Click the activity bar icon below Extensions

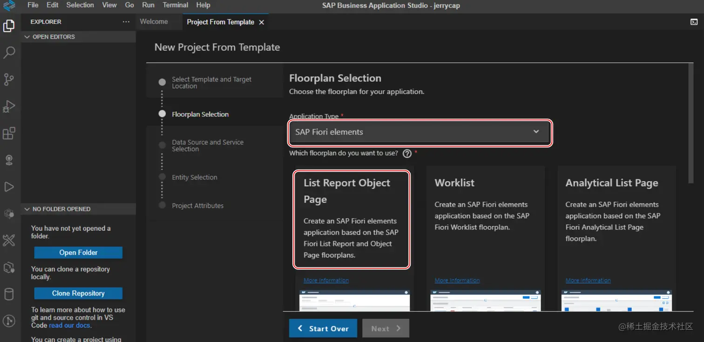[9, 160]
